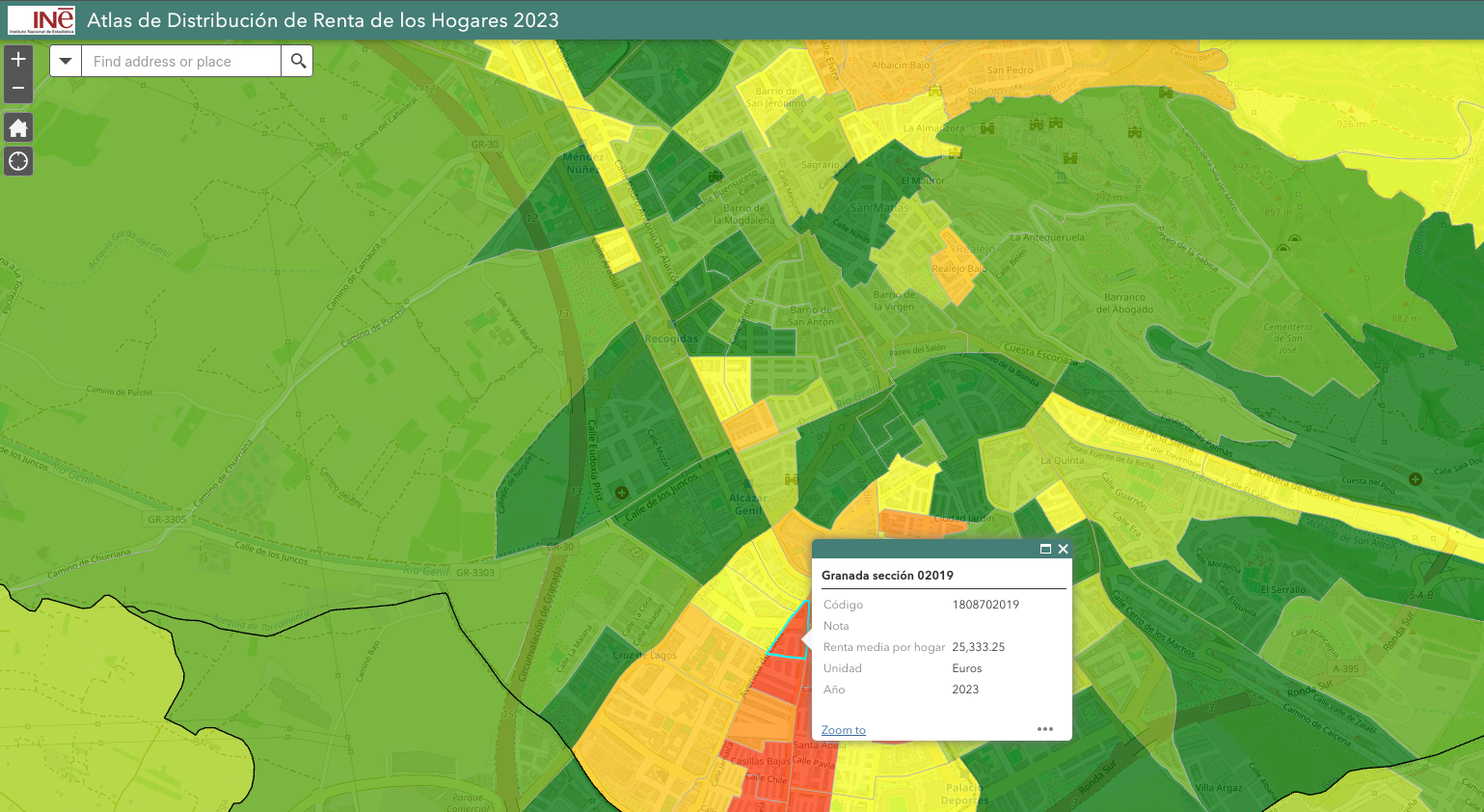The height and width of the screenshot is (812, 1484).
Task: Open the search source dropdown
Action: [65, 60]
